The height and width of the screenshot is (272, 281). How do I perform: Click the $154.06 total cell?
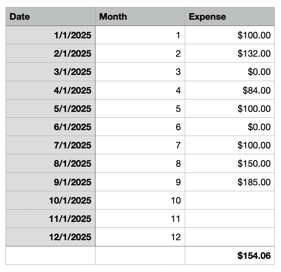coord(230,256)
